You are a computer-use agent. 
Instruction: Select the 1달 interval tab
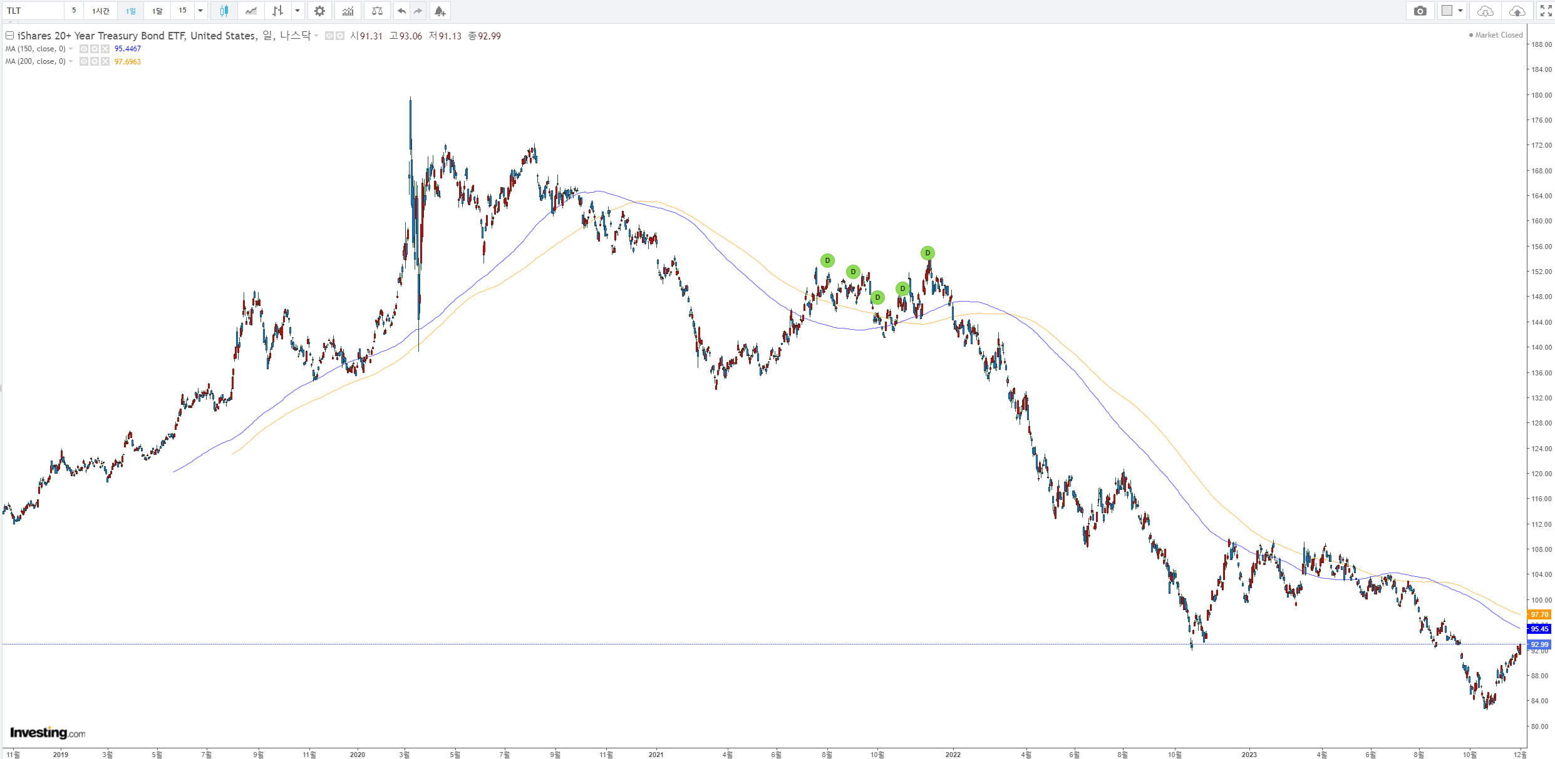click(157, 11)
